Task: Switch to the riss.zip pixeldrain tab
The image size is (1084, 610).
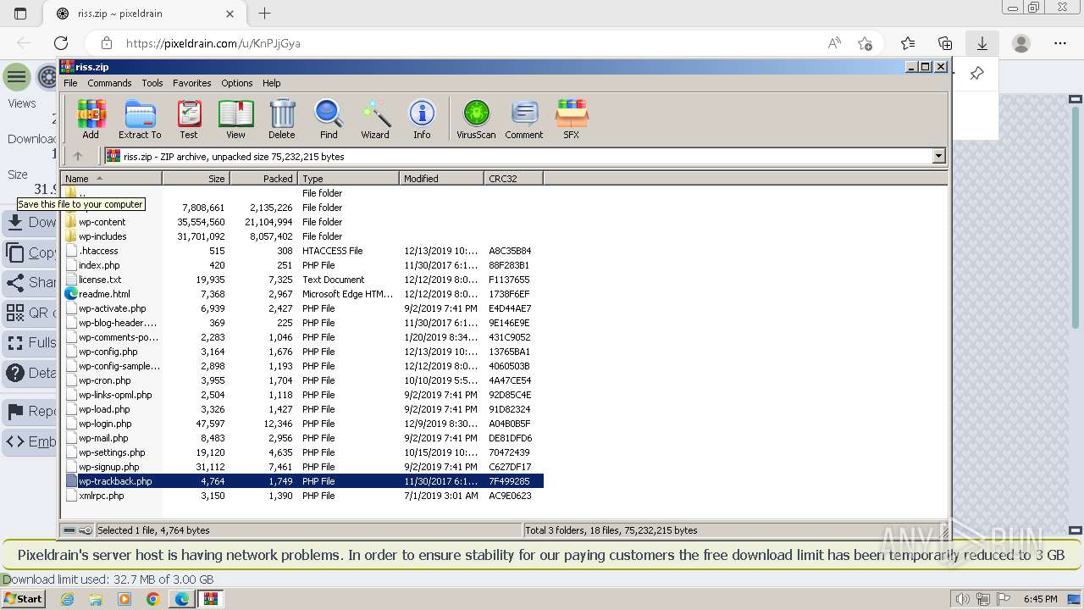Action: pyautogui.click(x=144, y=14)
